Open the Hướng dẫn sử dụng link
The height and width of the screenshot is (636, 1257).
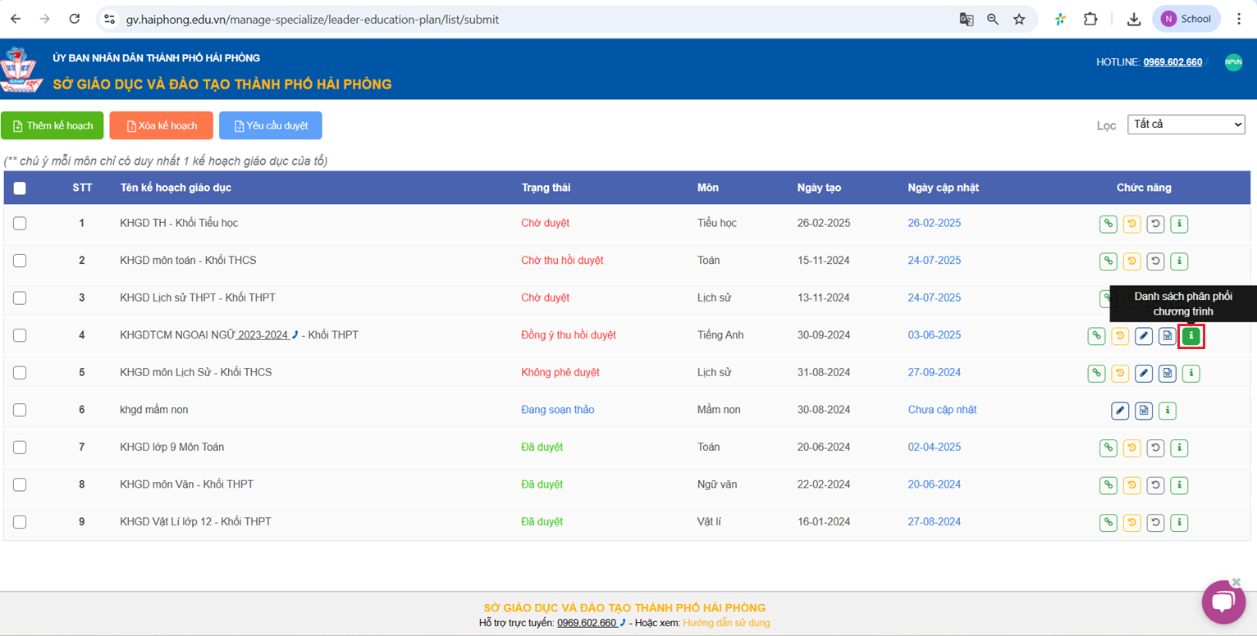726,623
